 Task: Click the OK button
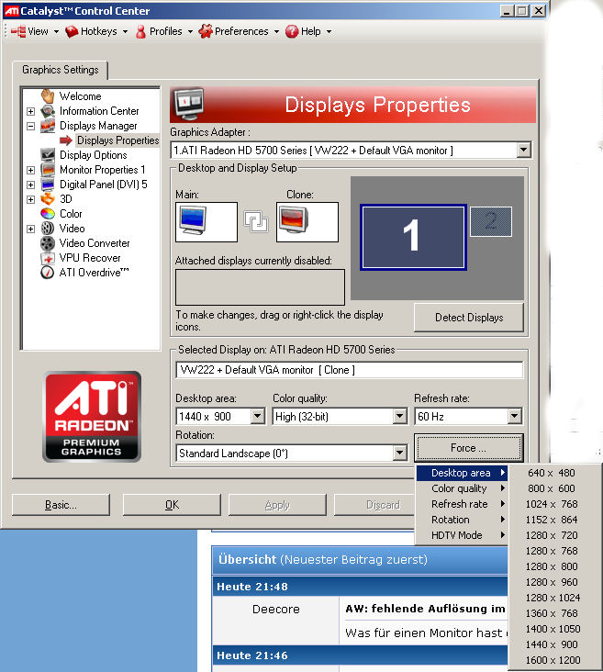pyautogui.click(x=172, y=505)
